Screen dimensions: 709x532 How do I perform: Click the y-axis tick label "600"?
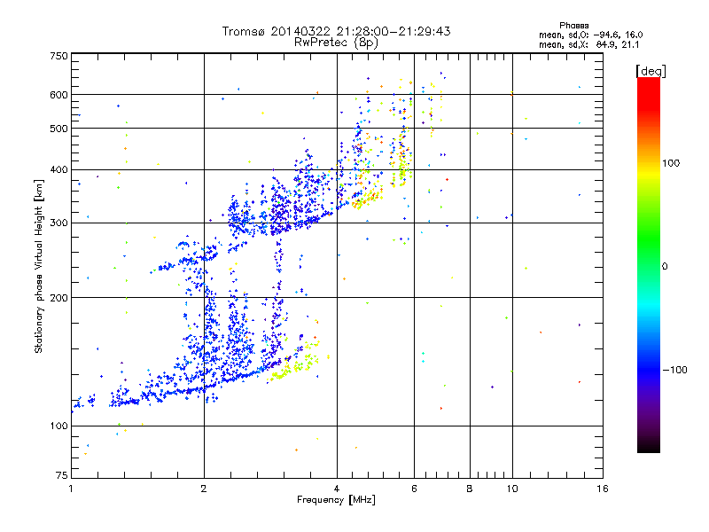point(59,95)
